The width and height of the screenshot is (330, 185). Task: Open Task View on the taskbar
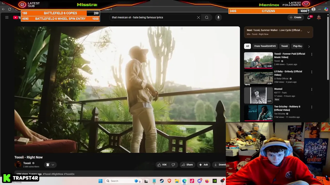click(146, 181)
